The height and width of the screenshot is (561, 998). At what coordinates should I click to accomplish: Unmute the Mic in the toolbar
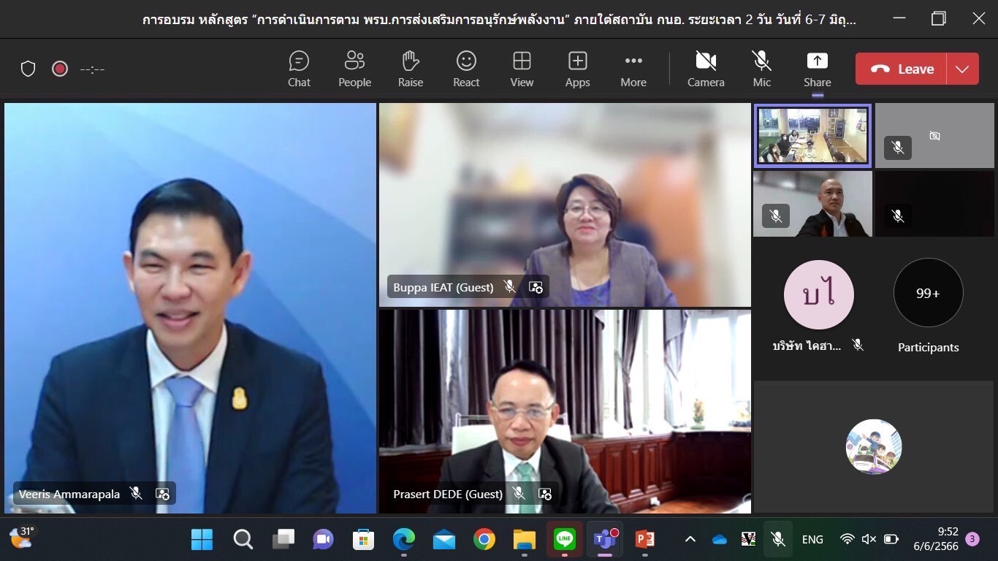coord(761,69)
